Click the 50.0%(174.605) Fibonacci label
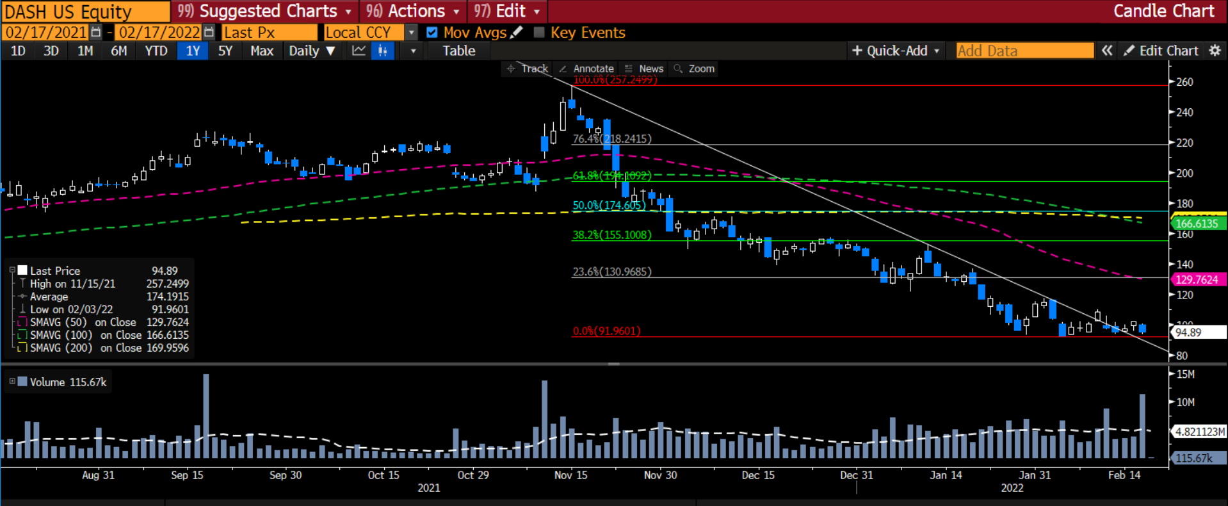Image resolution: width=1228 pixels, height=506 pixels. [609, 205]
